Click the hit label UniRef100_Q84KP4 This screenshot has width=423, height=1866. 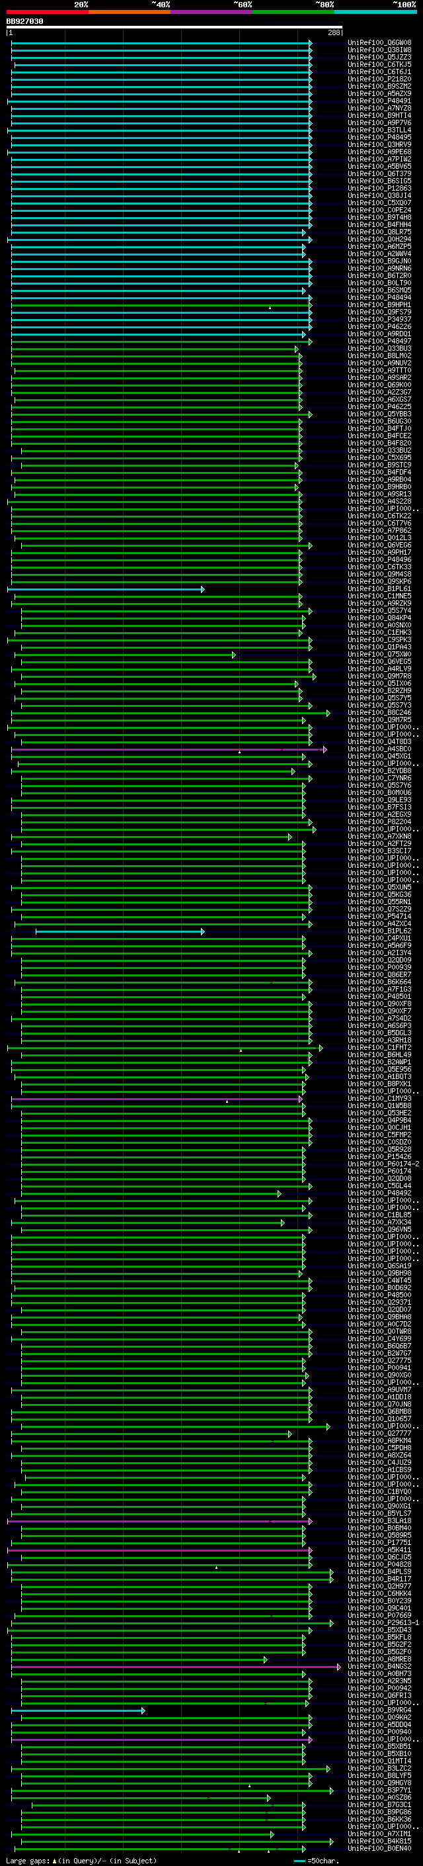click(379, 618)
